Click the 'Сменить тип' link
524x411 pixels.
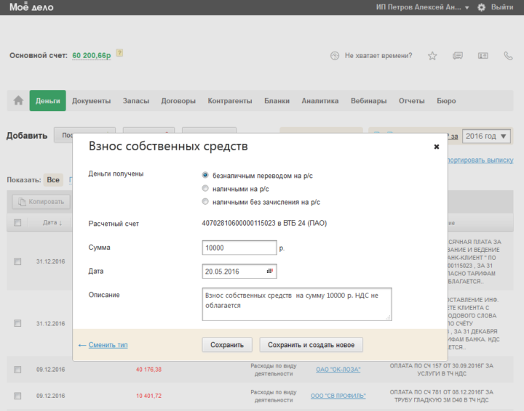click(108, 345)
